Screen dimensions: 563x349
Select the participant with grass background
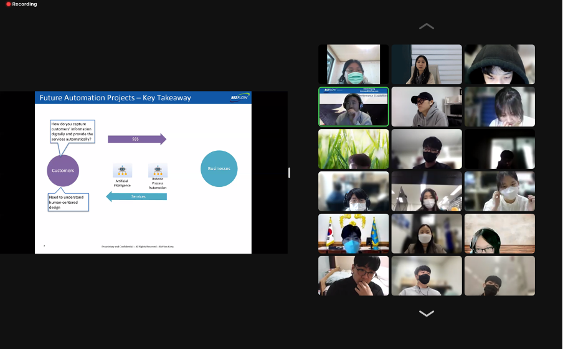[353, 149]
